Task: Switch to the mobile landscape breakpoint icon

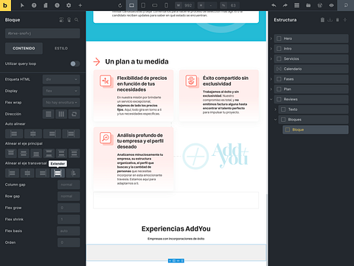Action: [x=155, y=5]
